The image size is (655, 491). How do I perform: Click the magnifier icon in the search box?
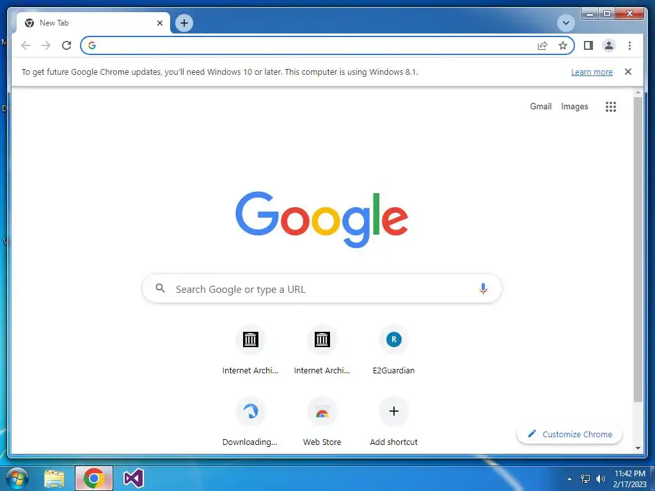[x=160, y=288]
